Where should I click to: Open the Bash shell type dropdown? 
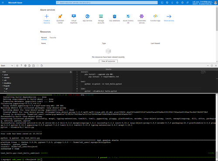coord(7,66)
